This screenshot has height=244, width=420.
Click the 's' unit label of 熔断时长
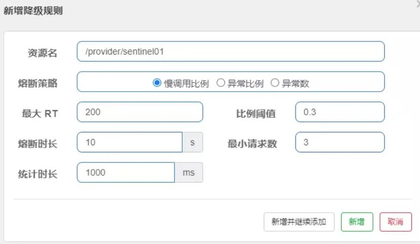pos(193,142)
